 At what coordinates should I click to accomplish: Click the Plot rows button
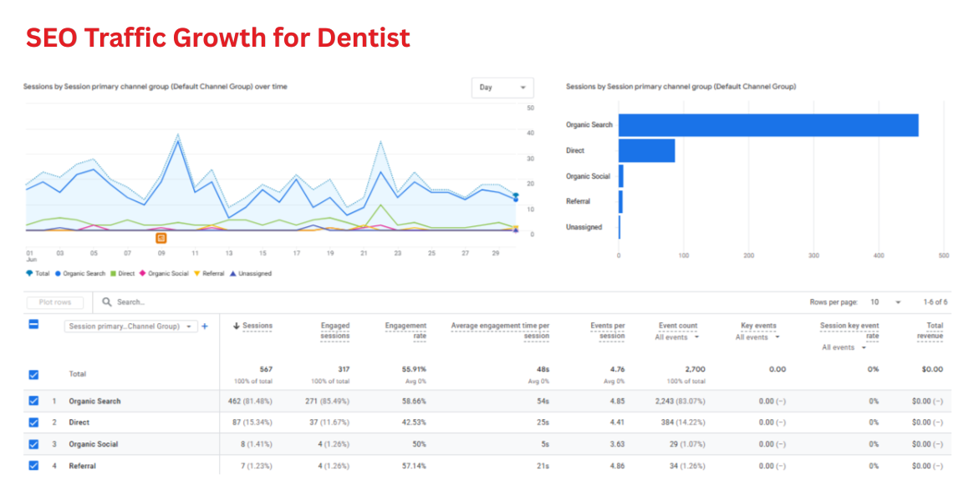55,302
